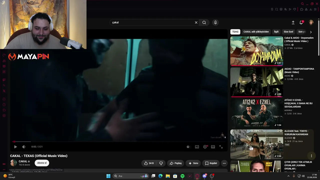Viewport: 320px width, 180px height.
Task: Open X (Twitter) in the Opera GX sidebar
Action: pyautogui.click(x=4, y=91)
